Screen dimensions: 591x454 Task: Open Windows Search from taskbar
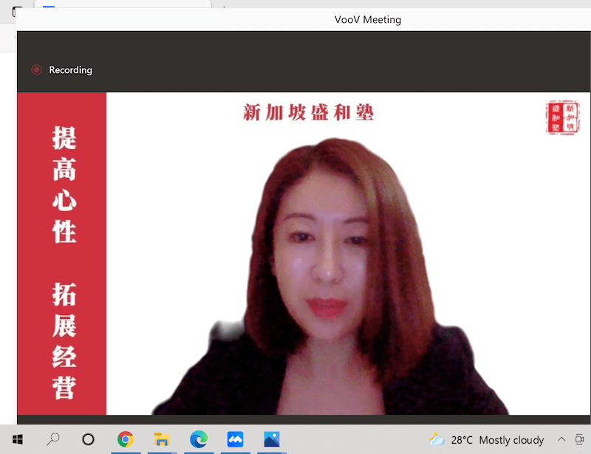tap(52, 440)
